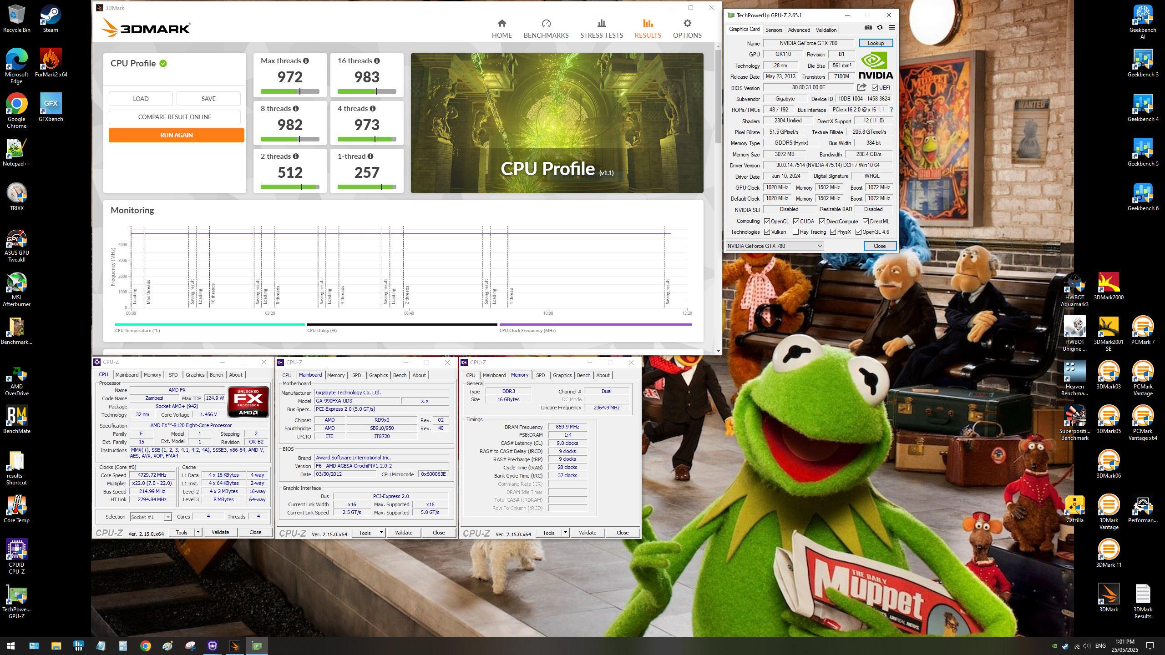The image size is (1165, 655).
Task: Expand Tools dropdown arrow in CPU-Z CPU window
Action: (x=198, y=532)
